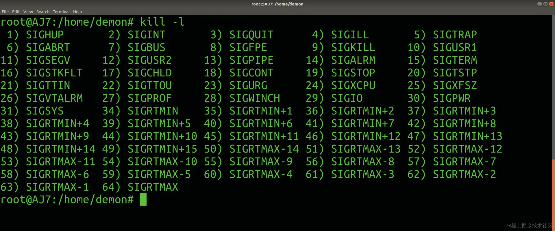Click the SIGTSTP signal name
This screenshot has height=231, width=555.
(x=455, y=73)
